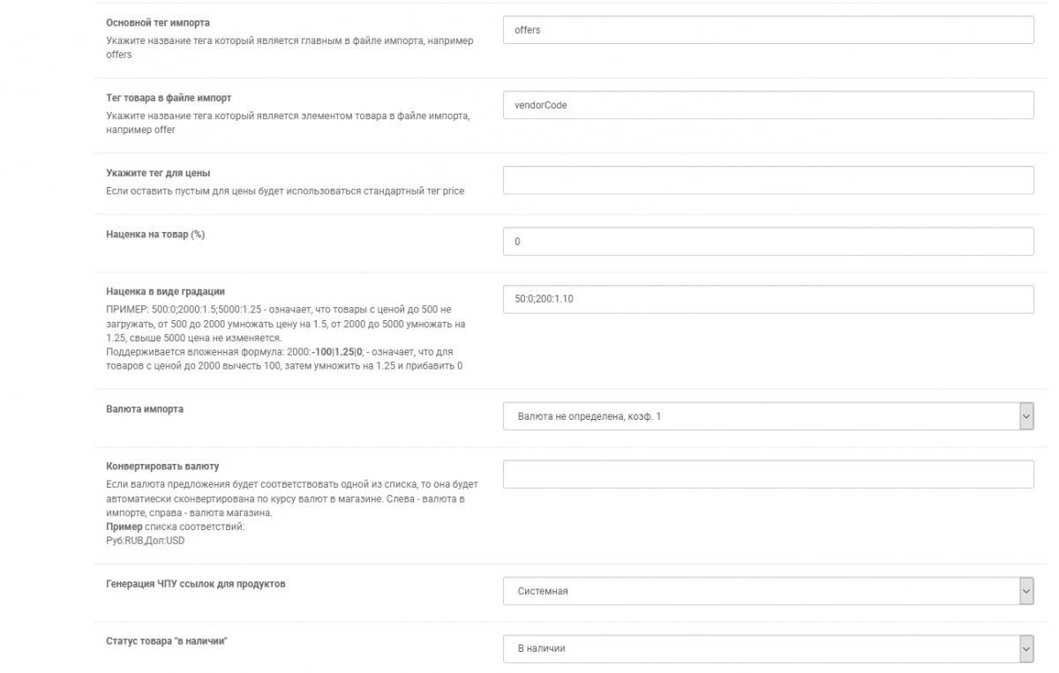Image resolution: width=1059 pixels, height=673 pixels.
Task: Click the 'Наценка на товар (%)' label
Action: 155,235
